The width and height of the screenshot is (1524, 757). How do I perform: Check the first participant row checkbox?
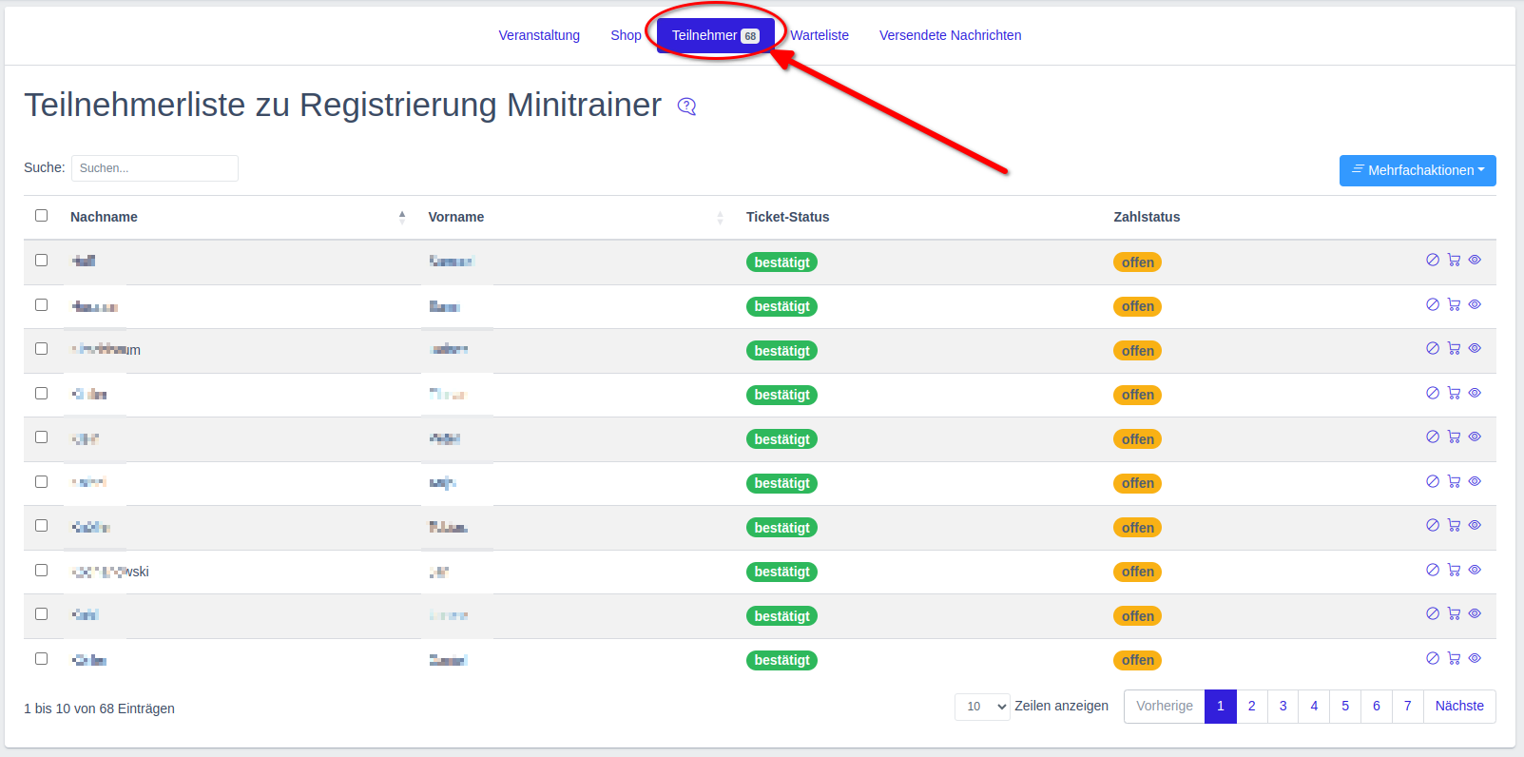coord(42,260)
